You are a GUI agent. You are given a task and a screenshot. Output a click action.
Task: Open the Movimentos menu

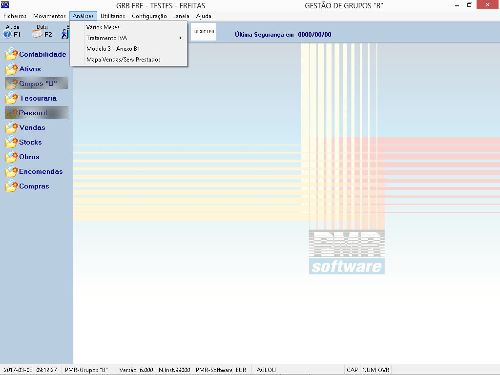coord(49,16)
